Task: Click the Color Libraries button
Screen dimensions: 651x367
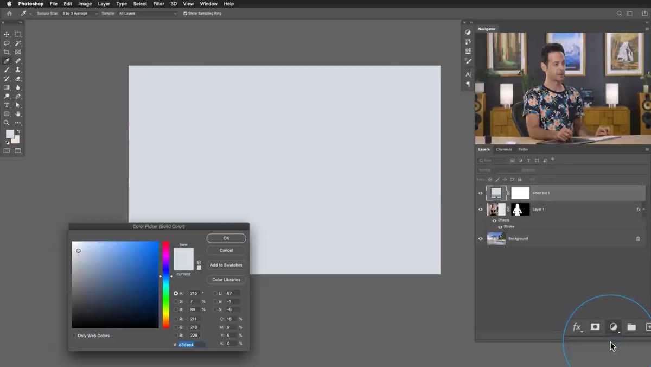Action: pyautogui.click(x=226, y=280)
